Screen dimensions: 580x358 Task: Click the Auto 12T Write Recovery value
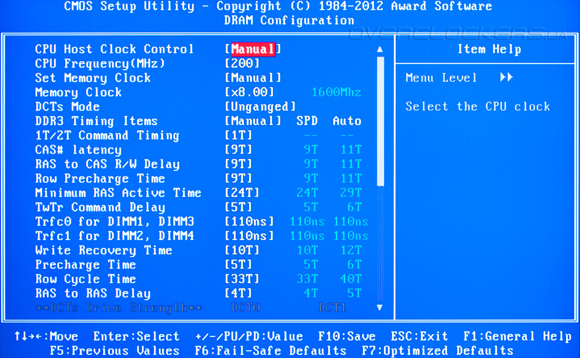(351, 251)
